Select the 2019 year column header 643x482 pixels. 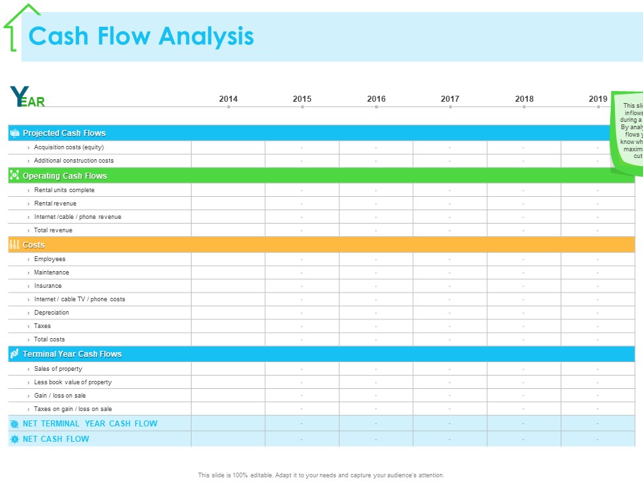click(598, 99)
